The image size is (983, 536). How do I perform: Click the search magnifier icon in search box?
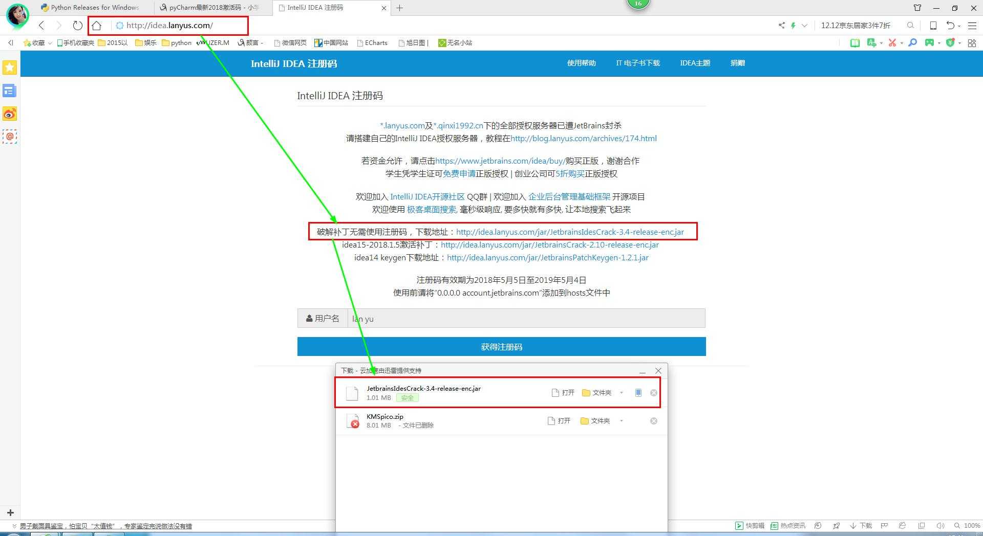coord(910,25)
